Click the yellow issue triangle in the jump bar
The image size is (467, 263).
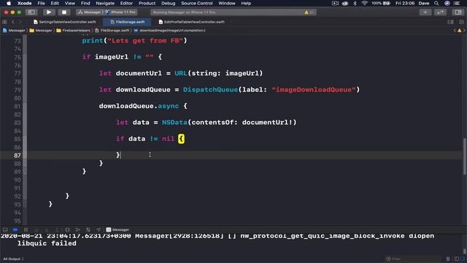coord(459,31)
